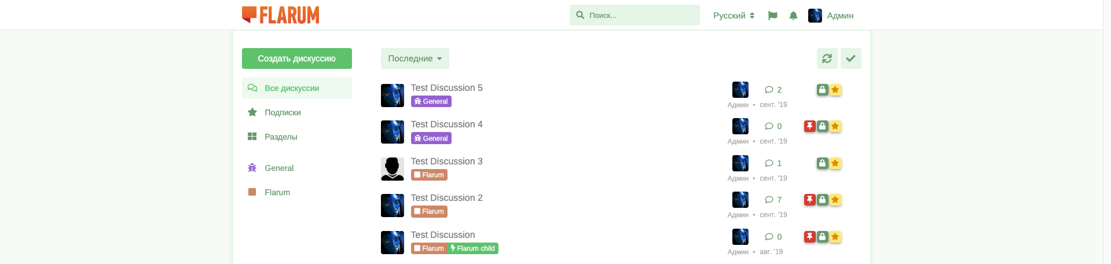Screen dimensions: 1111x264
Task: Open the Админ user menu avatar
Action: 815,16
